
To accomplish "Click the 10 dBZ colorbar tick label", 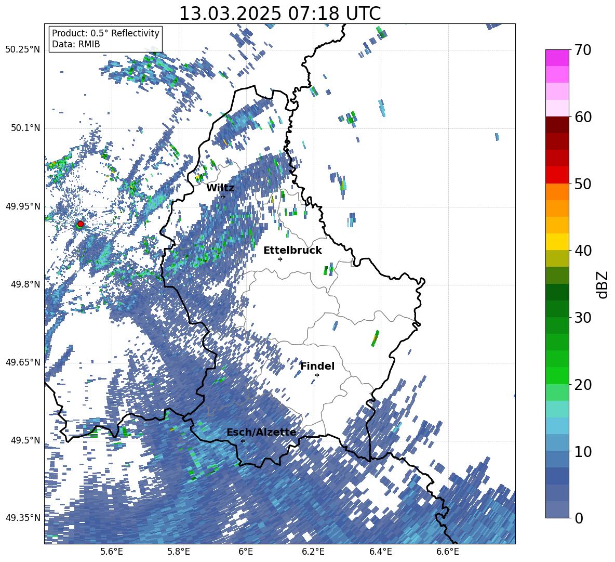I will 583,451.
